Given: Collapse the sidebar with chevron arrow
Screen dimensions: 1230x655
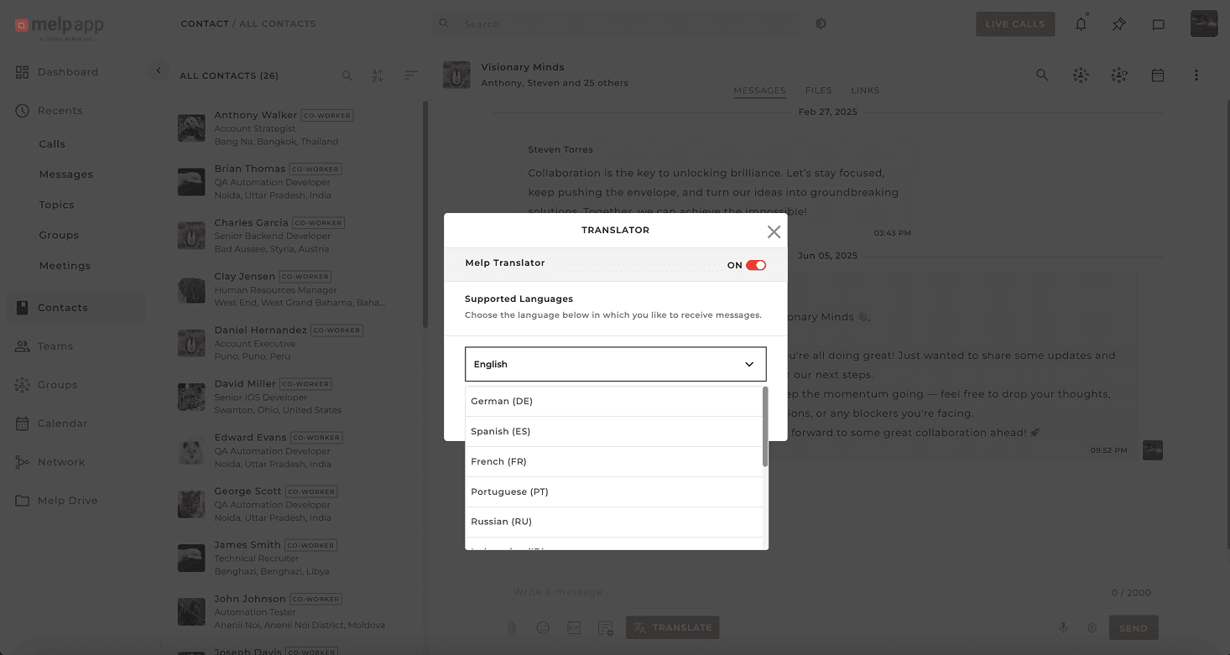Looking at the screenshot, I should tap(159, 71).
